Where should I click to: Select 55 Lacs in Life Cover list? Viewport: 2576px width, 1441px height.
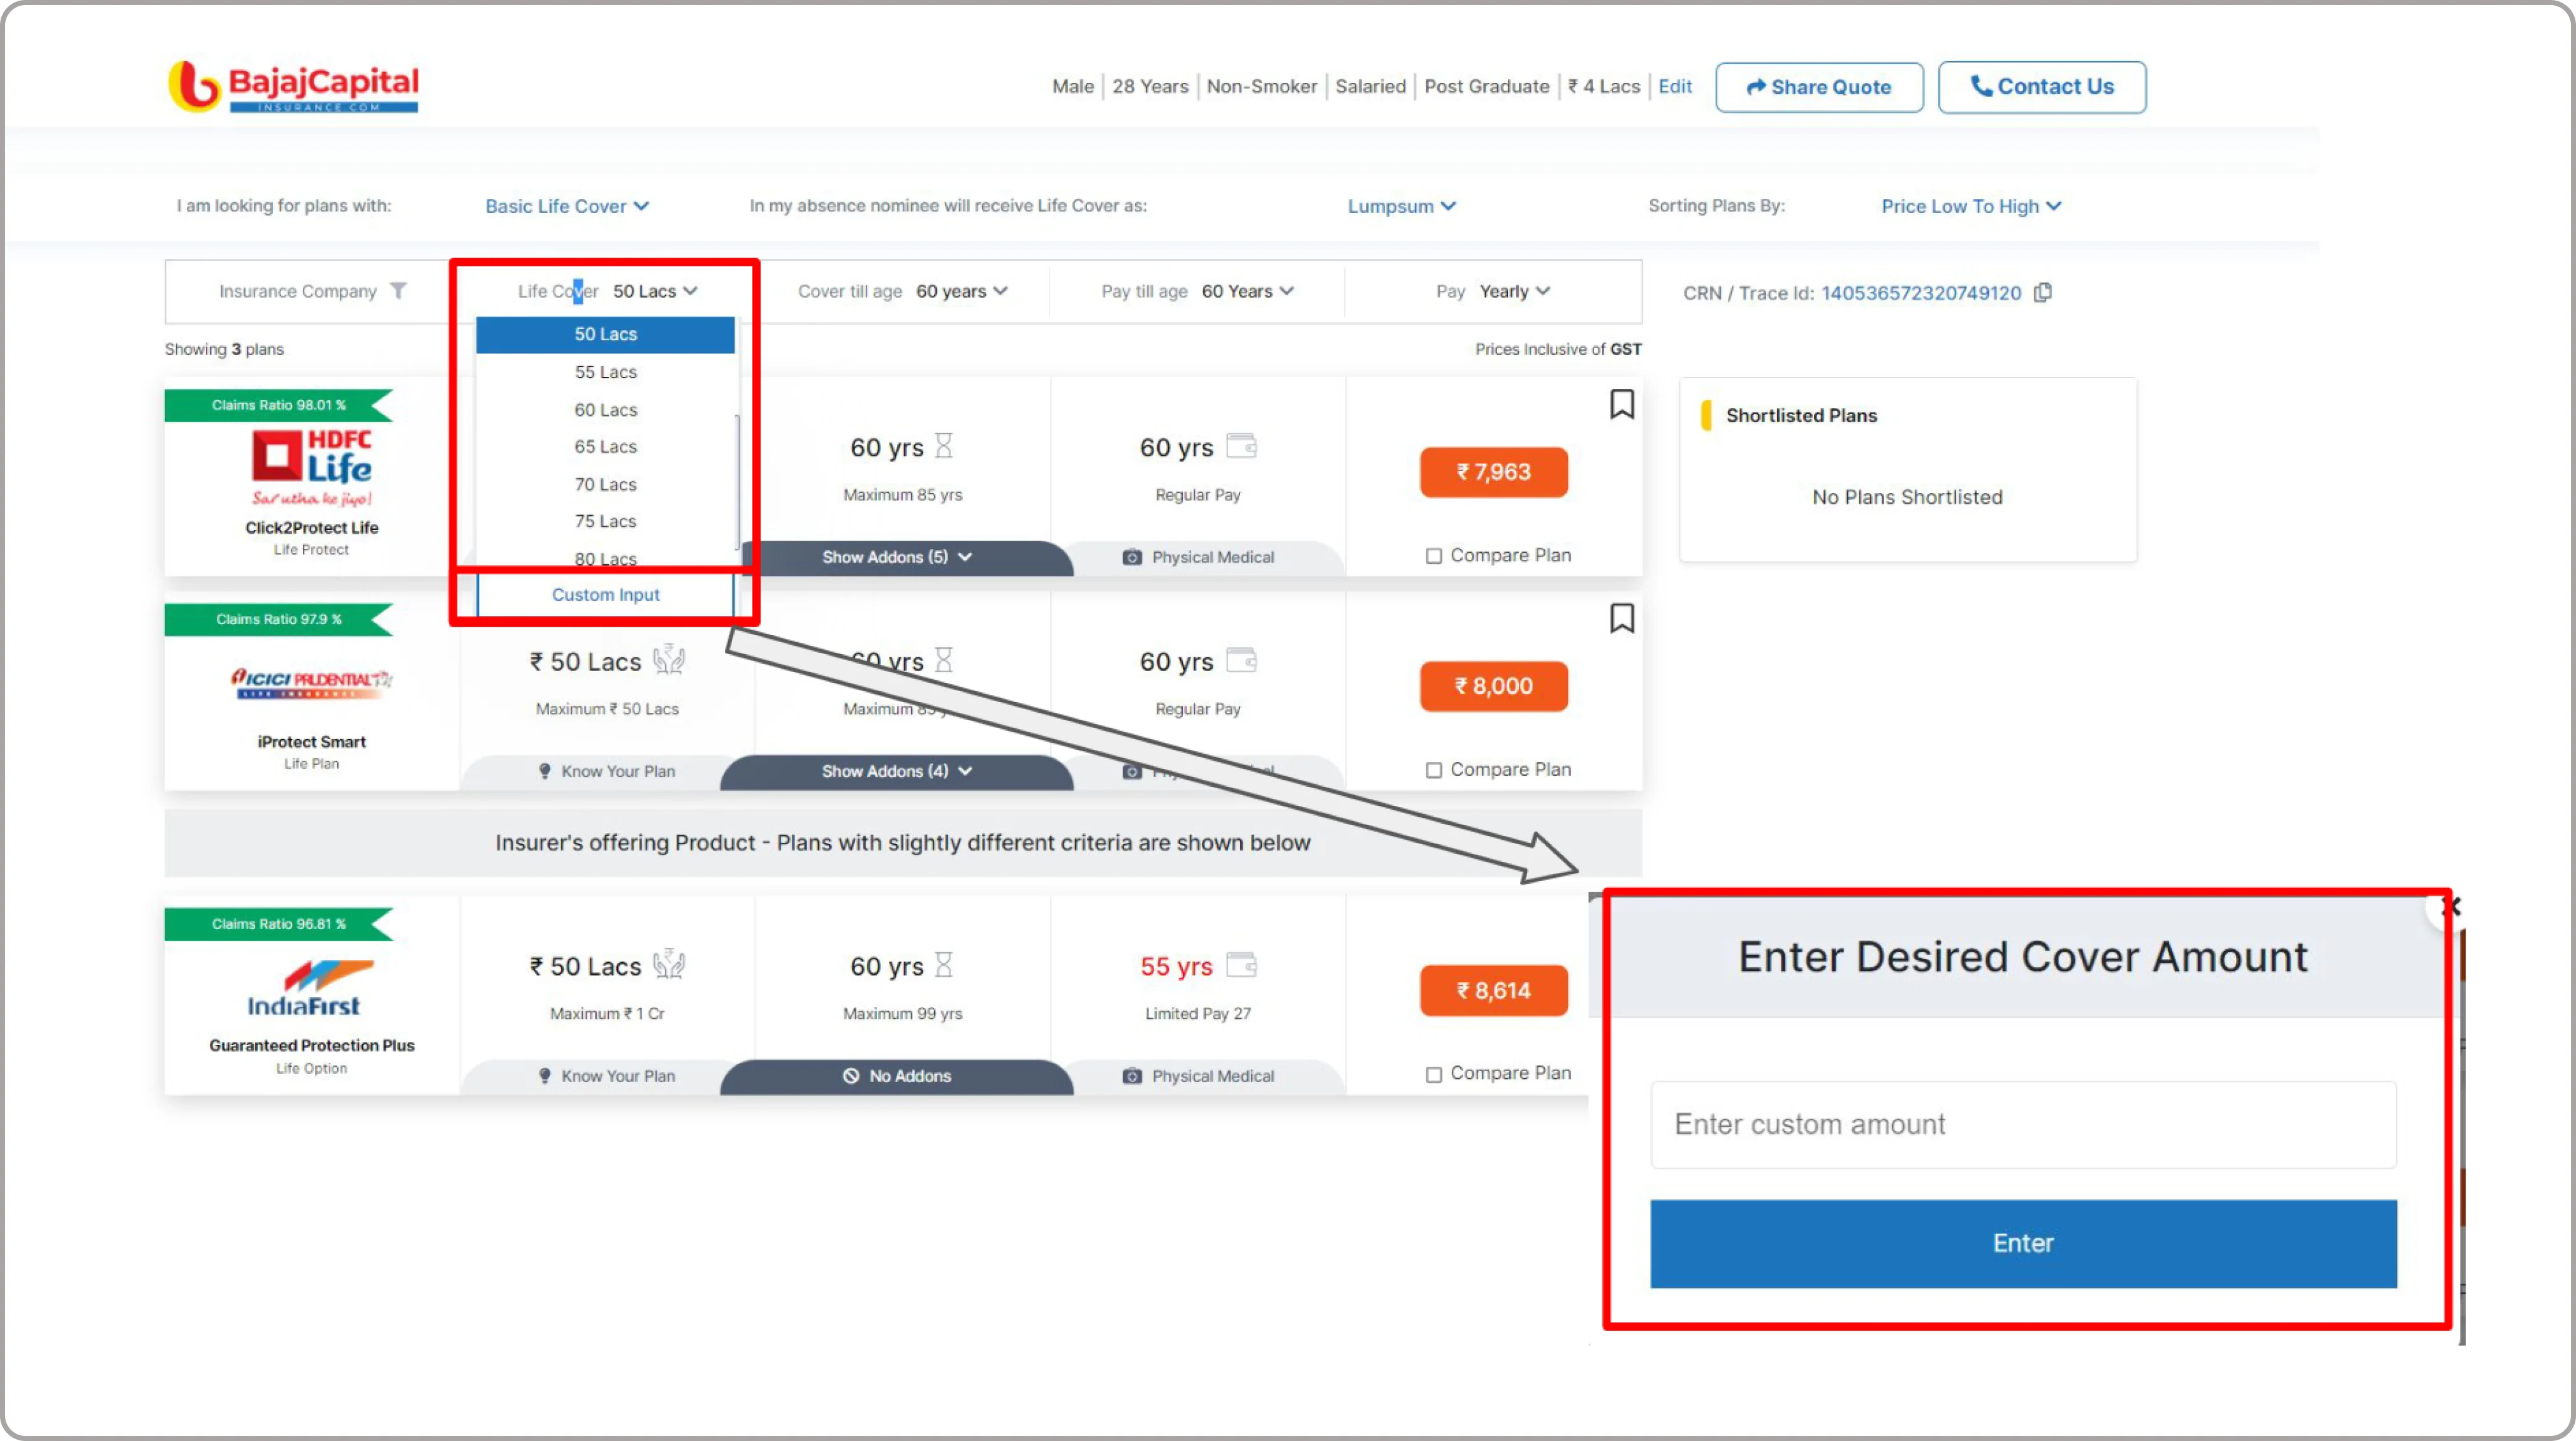pos(605,372)
